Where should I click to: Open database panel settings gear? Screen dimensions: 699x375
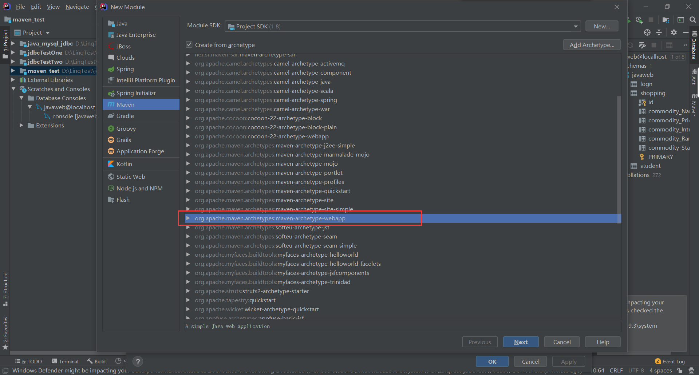[674, 32]
